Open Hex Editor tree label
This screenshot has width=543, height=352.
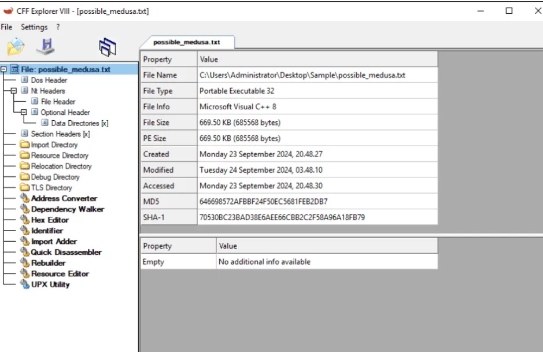[50, 220]
